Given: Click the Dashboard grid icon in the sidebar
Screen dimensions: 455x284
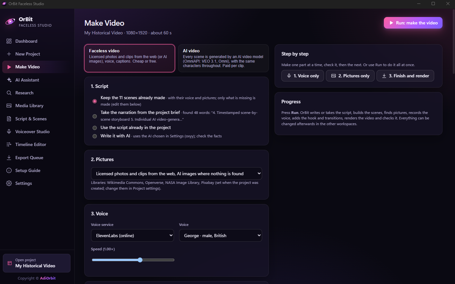Looking at the screenshot, I should click(9, 41).
